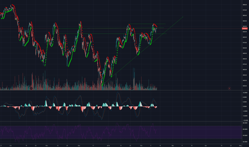Click the 550.00 price axis label
The height and width of the screenshot is (147, 249).
coord(245,21)
